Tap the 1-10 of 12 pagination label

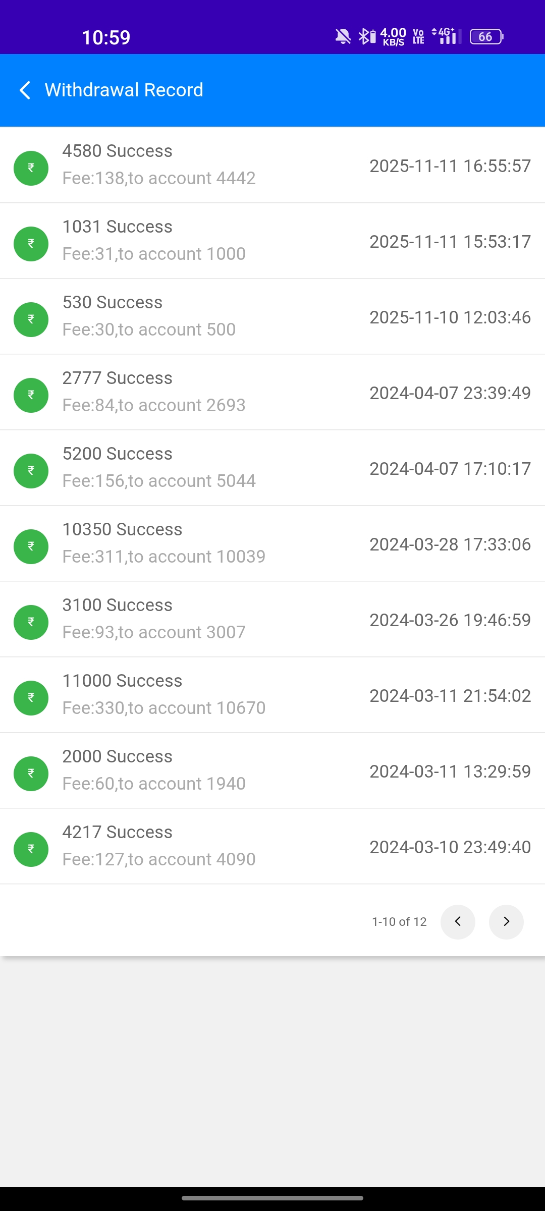399,922
